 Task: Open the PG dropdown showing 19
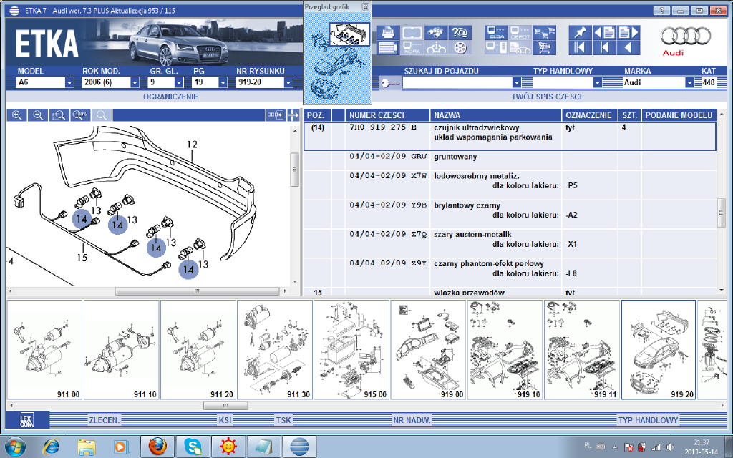pos(223,83)
